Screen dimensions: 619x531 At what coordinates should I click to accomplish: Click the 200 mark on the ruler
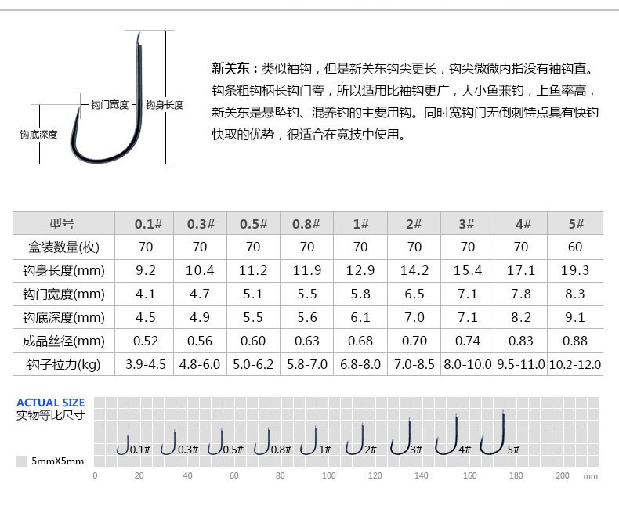coord(562,475)
